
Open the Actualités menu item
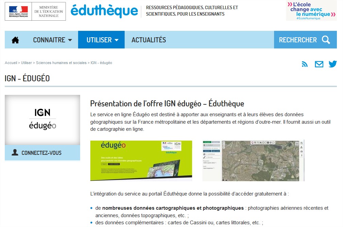pyautogui.click(x=149, y=40)
